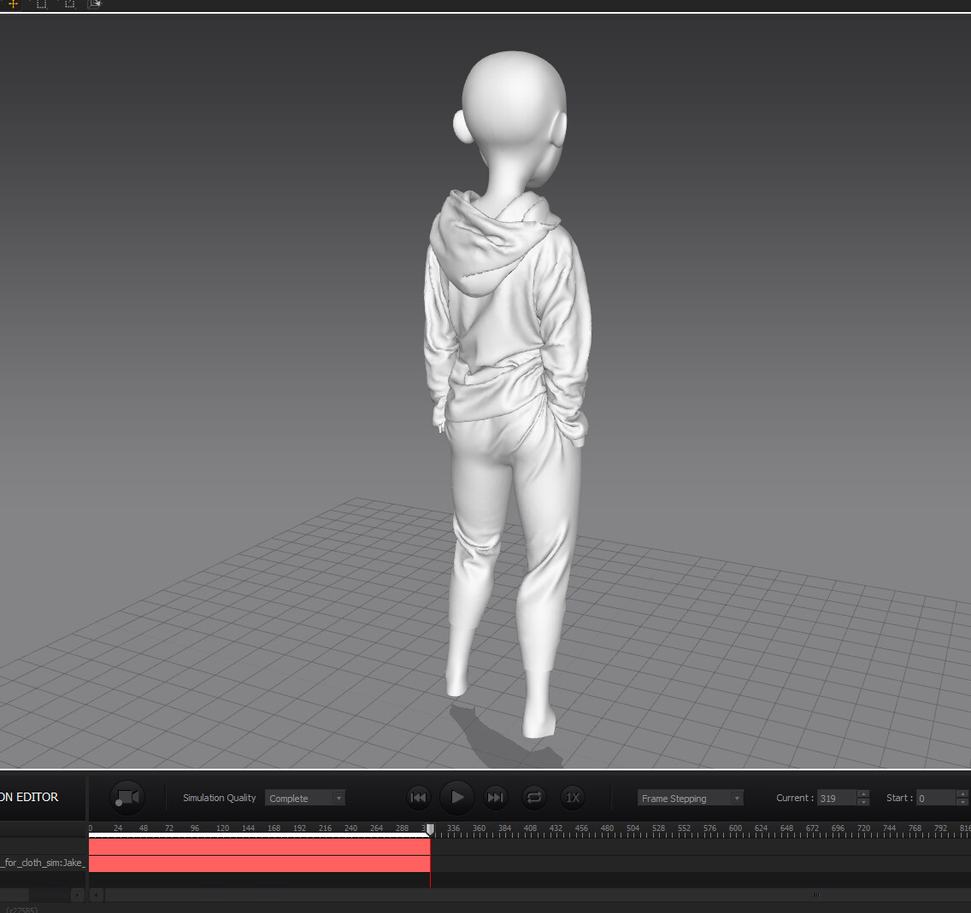Click the Current frame input field
This screenshot has width=971, height=913.
click(837, 798)
